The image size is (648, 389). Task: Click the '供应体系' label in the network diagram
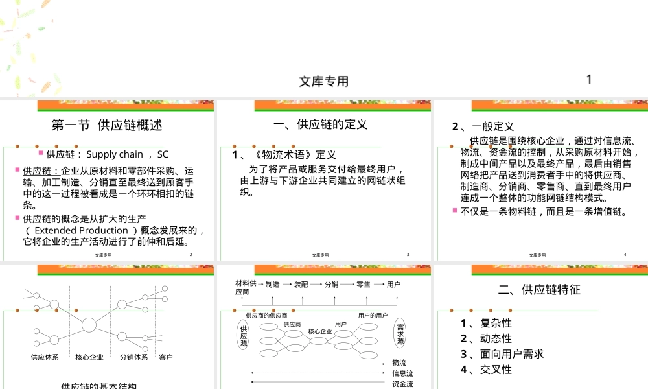point(45,357)
